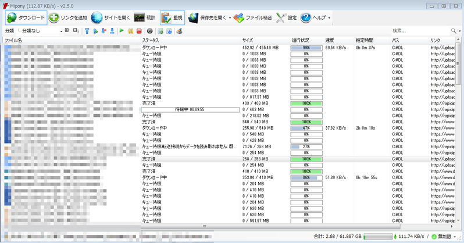Select the 99% progress bar row

pyautogui.click(x=306, y=48)
